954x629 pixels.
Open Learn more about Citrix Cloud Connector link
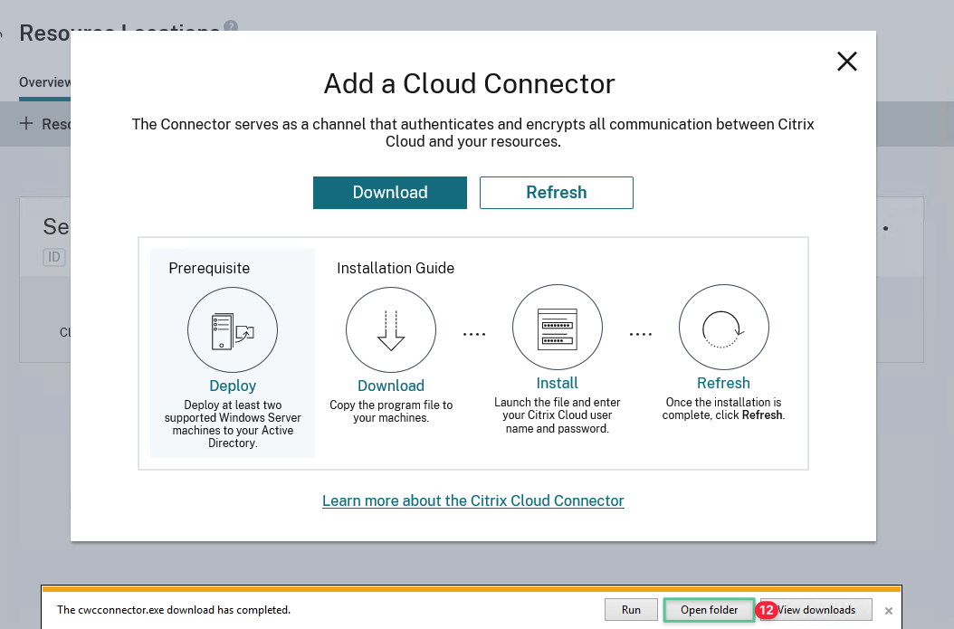tap(473, 500)
